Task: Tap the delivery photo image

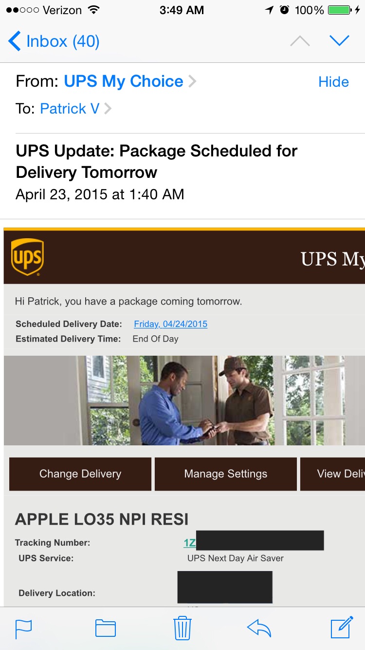Action: (x=184, y=400)
